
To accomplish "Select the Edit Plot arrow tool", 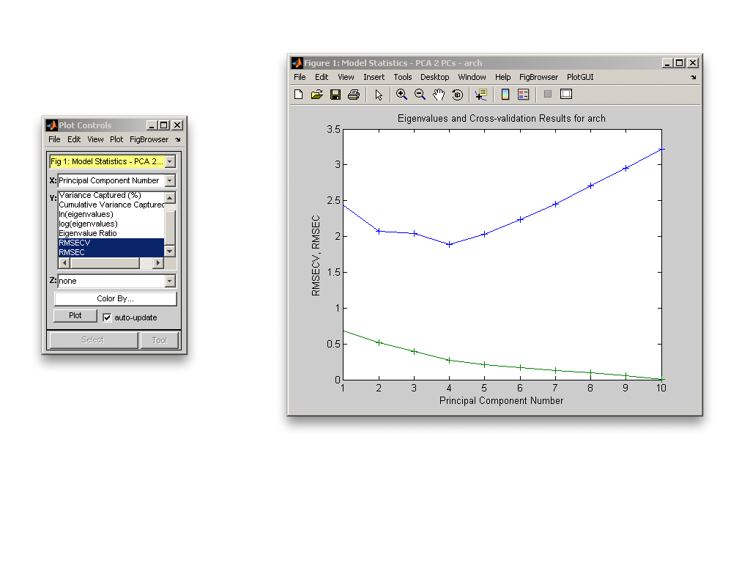I will coord(379,95).
